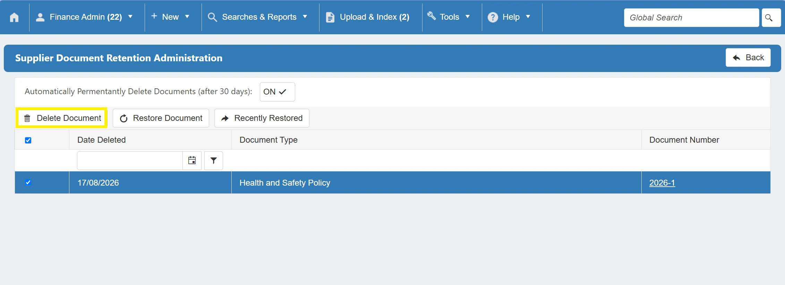Open document number 2026-1 link

[x=662, y=183]
